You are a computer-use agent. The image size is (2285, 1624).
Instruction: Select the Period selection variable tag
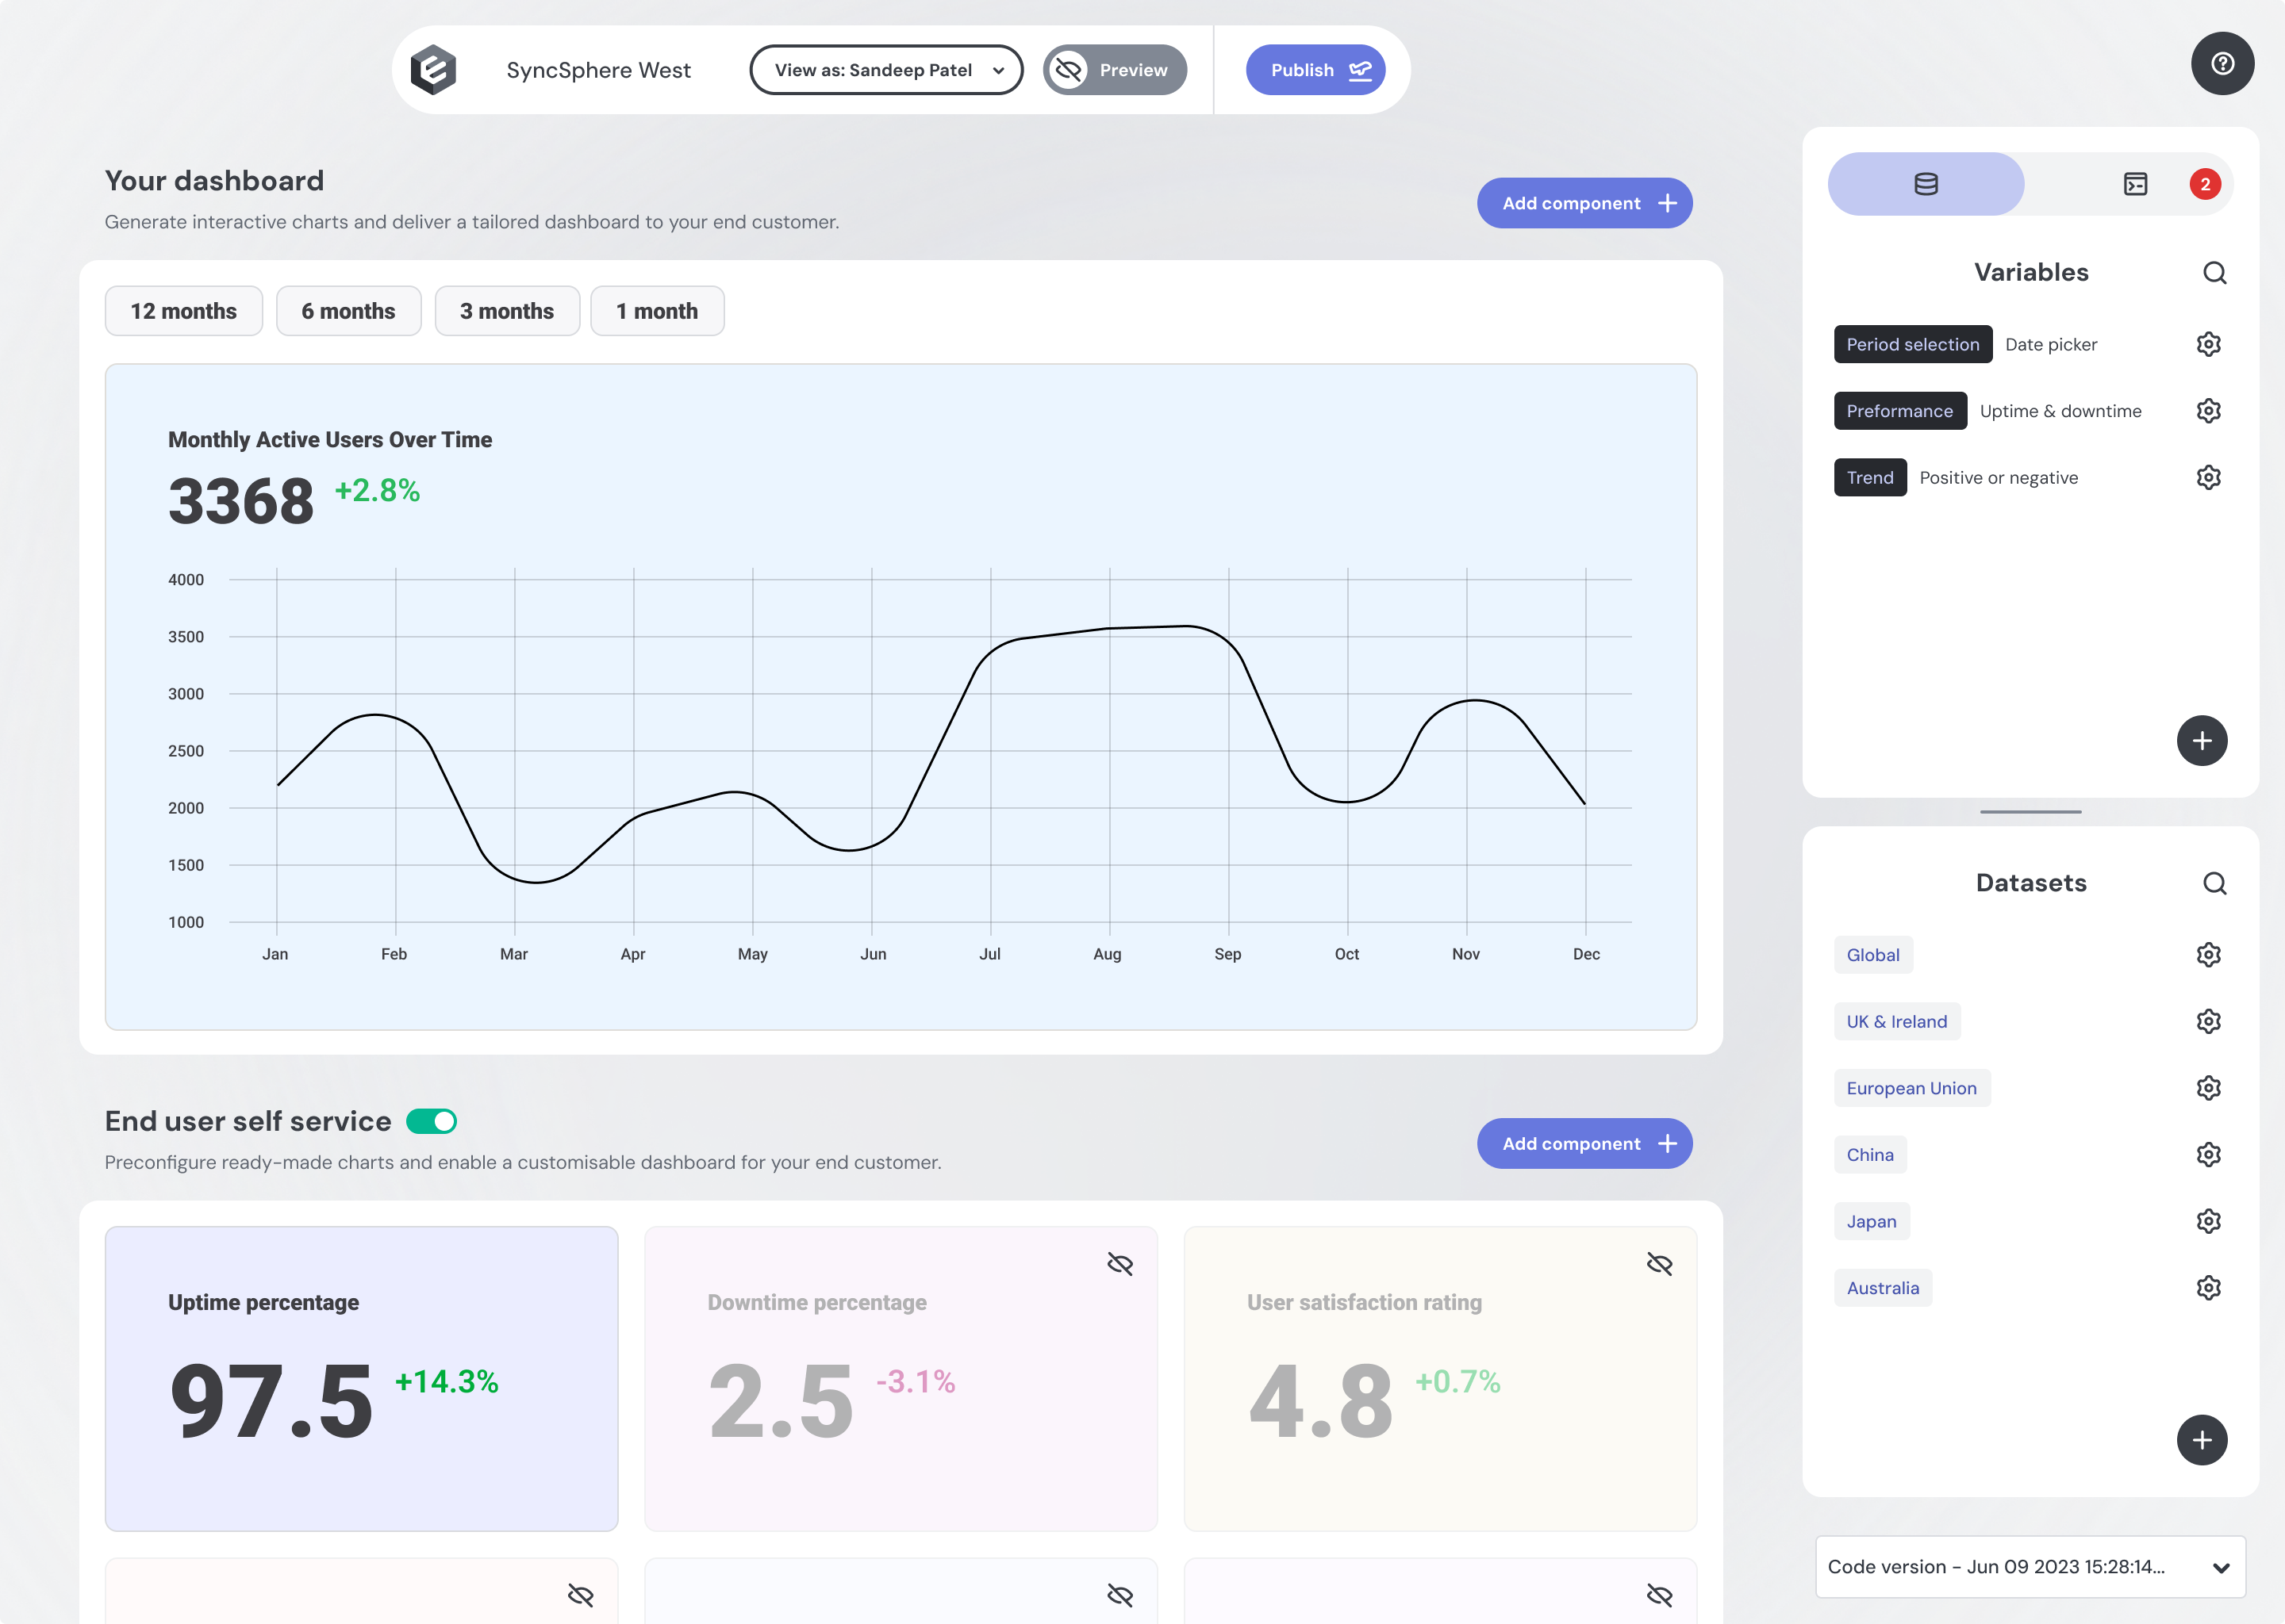tap(1913, 344)
